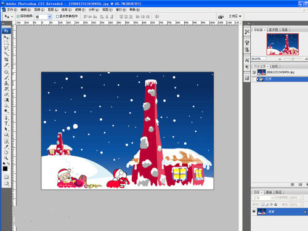Screen dimensions: 308x231
Task: Select the Shape tool
Action: 6,135
